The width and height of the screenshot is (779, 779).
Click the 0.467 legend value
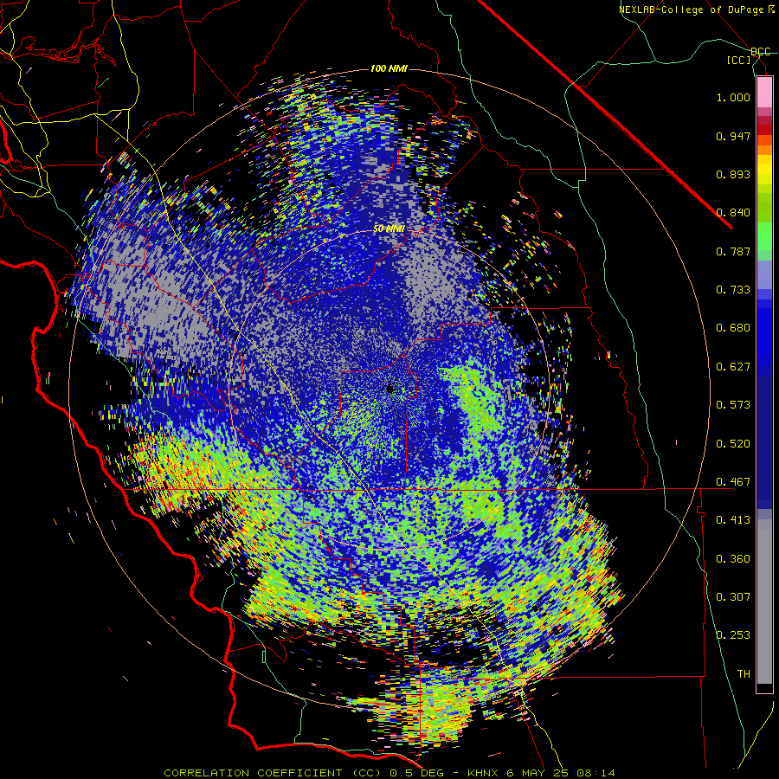point(733,482)
